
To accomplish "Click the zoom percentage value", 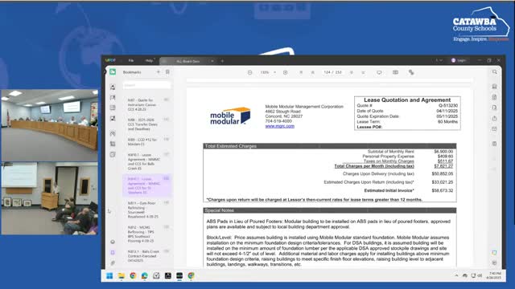I will coord(265,72).
